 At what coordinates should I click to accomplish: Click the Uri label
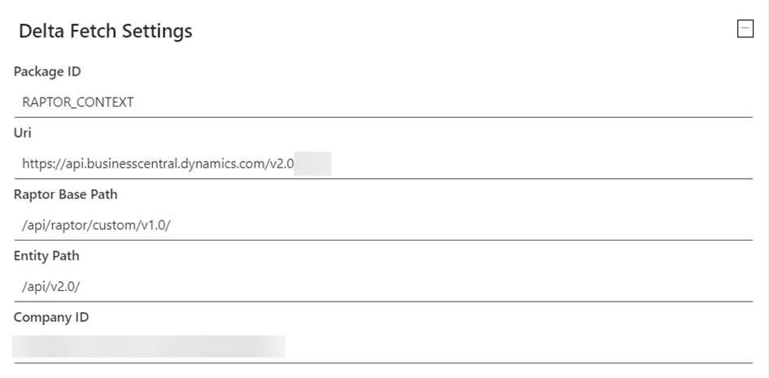22,133
